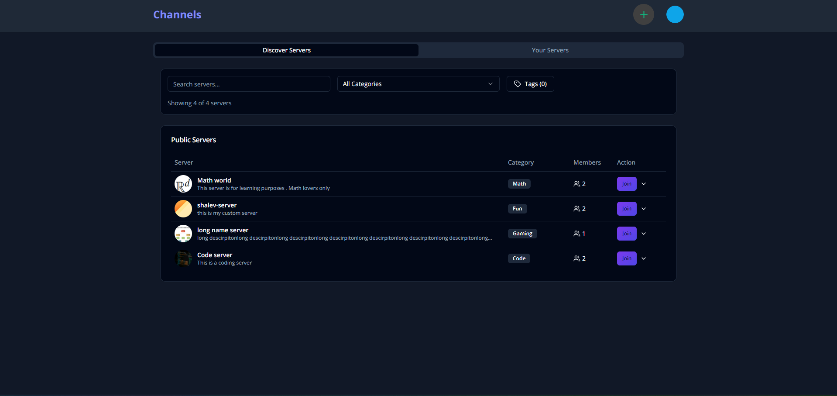
Task: Join the Math world server
Action: pyautogui.click(x=626, y=184)
